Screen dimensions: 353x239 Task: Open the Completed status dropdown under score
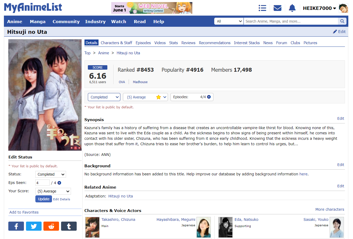[104, 97]
